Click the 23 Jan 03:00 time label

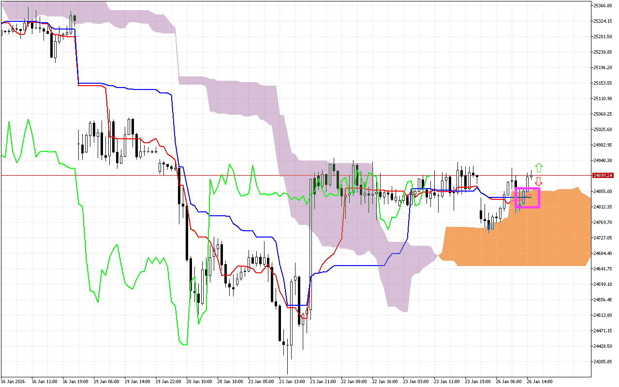(416, 381)
